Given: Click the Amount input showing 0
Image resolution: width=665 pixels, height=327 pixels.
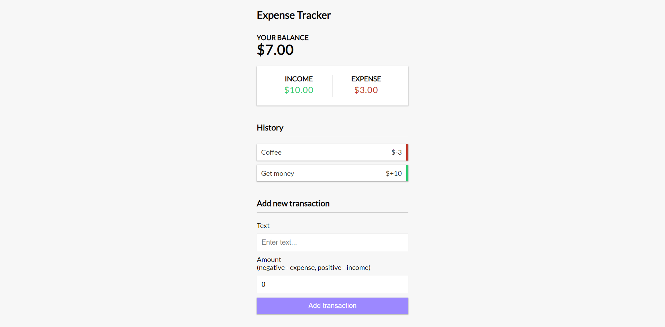Looking at the screenshot, I should [332, 284].
